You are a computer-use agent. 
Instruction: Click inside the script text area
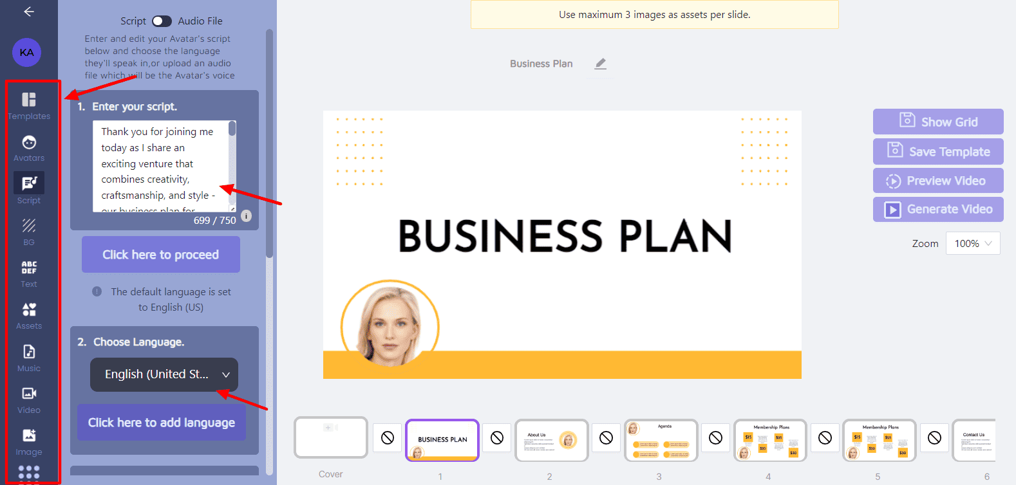(x=160, y=165)
